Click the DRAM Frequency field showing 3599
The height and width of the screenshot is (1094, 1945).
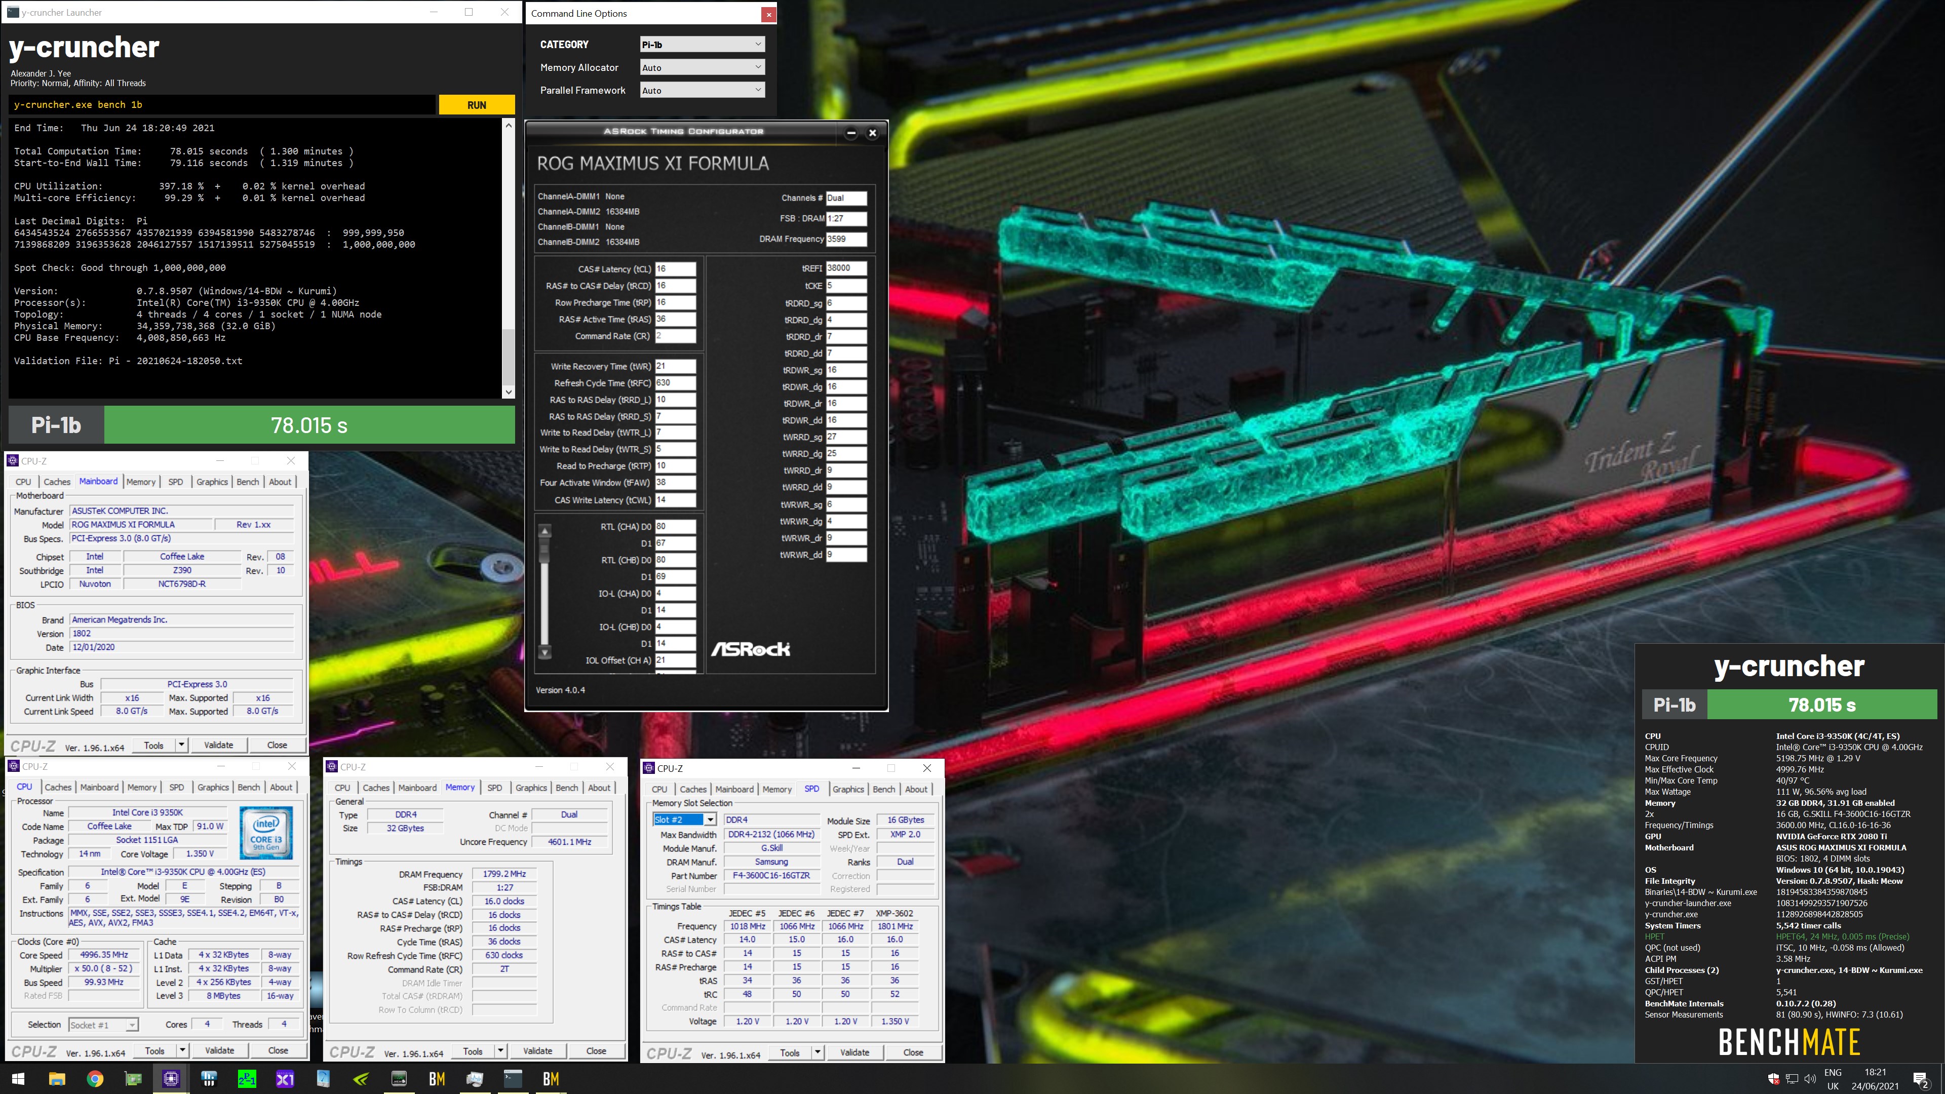pyautogui.click(x=846, y=239)
